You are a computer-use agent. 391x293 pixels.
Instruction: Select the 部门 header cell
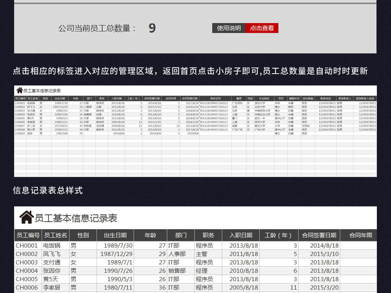(x=181, y=235)
